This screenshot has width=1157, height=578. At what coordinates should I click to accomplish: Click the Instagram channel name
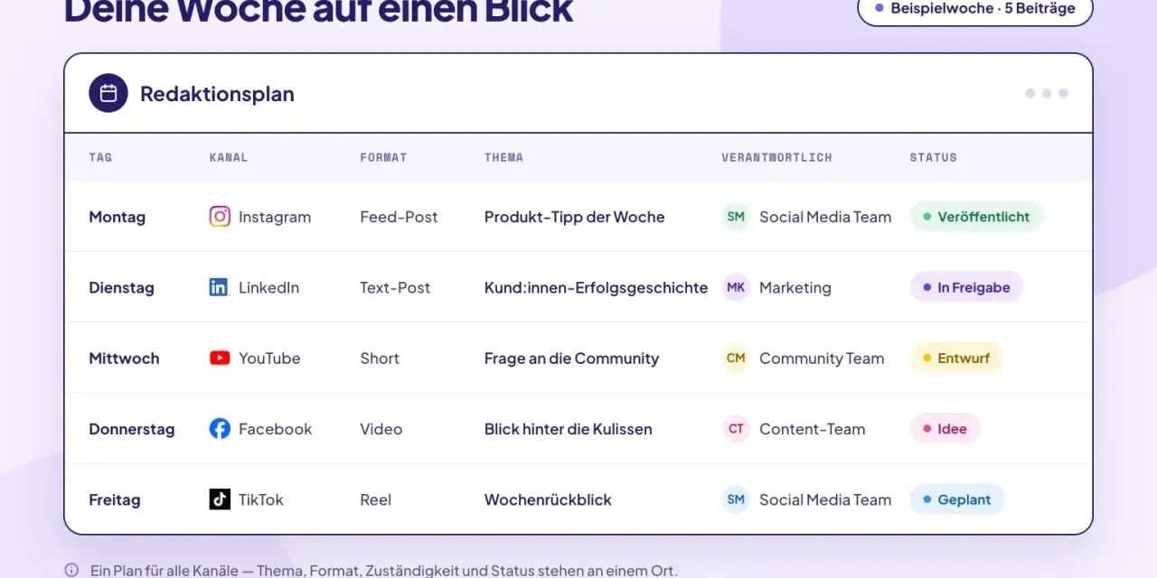click(275, 217)
